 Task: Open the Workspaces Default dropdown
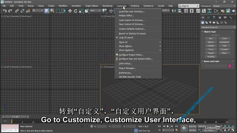tap(224, 6)
